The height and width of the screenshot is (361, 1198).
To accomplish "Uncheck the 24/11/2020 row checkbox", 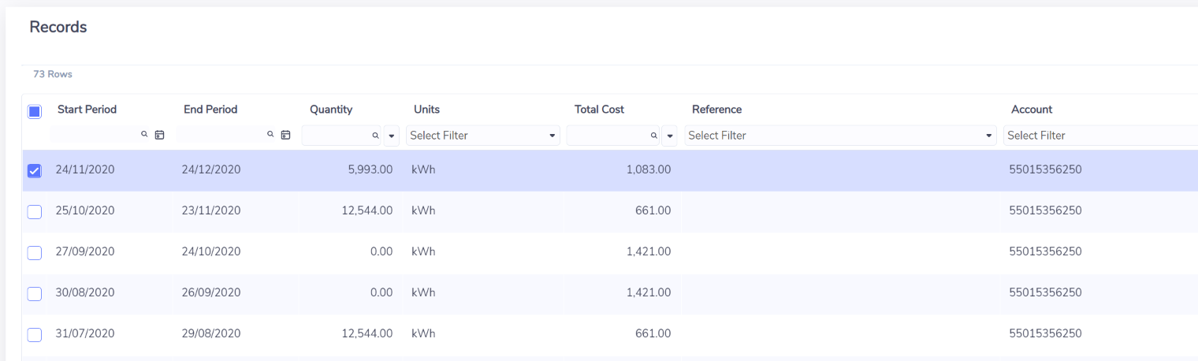I will 35,170.
